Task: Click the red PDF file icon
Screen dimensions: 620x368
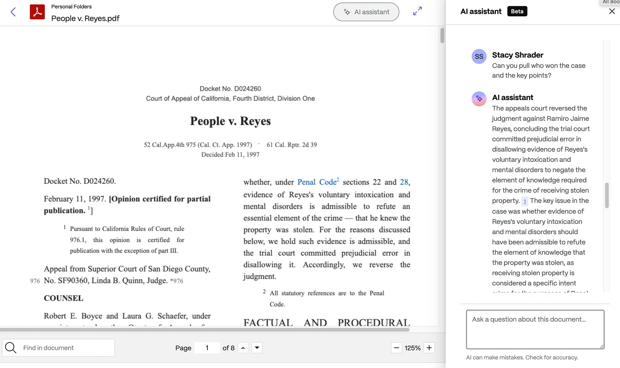Action: 37,12
